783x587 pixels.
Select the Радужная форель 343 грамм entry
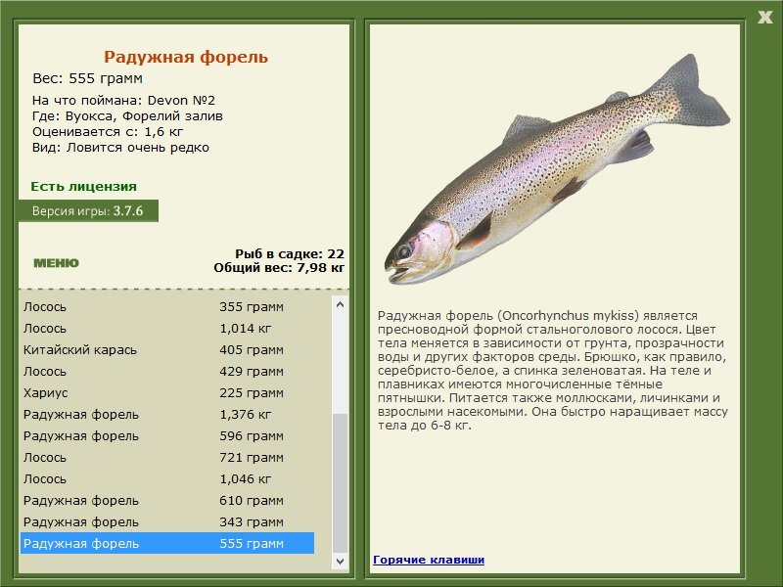pos(167,522)
